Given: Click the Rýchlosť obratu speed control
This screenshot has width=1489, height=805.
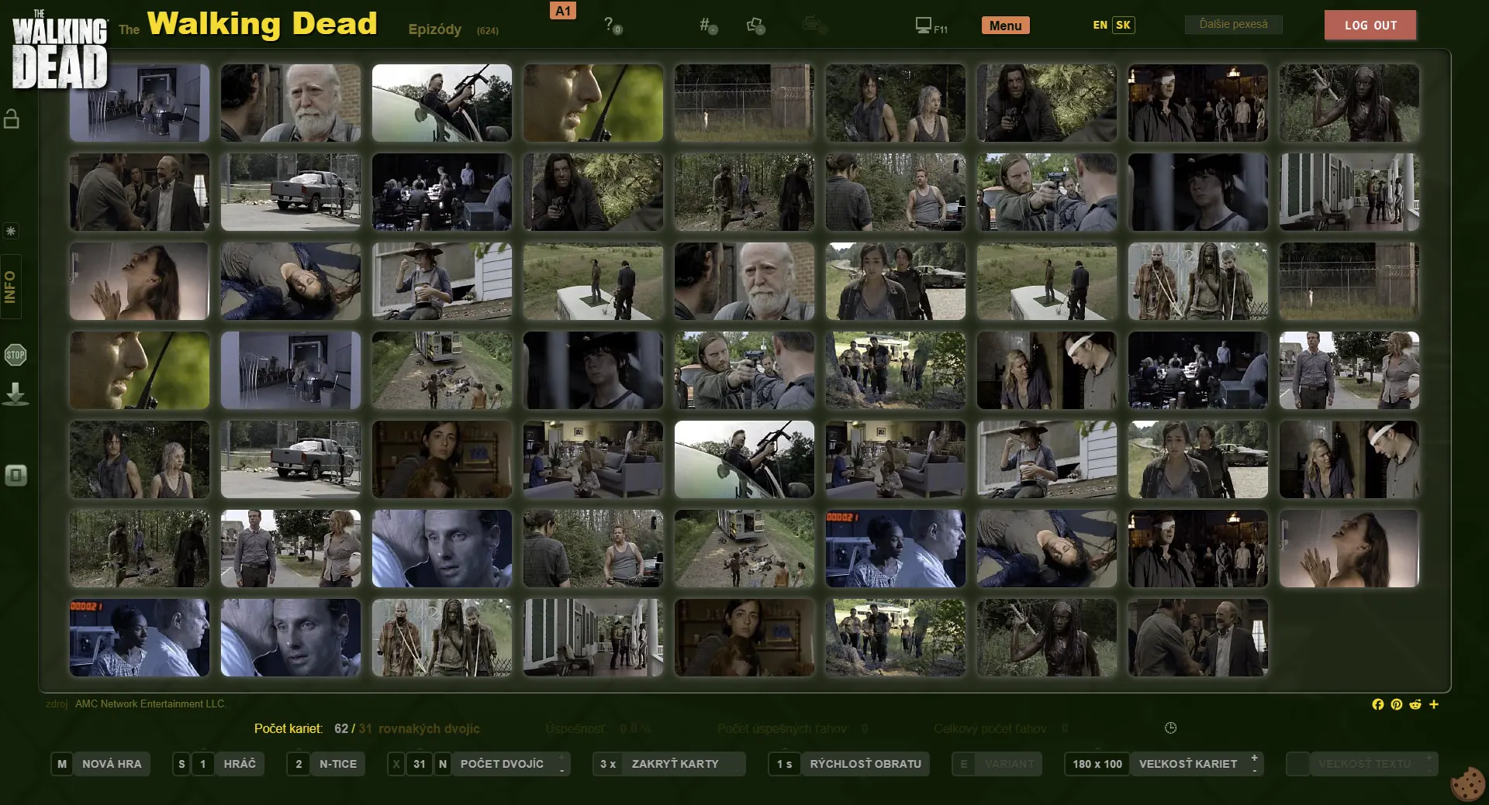Looking at the screenshot, I should [865, 764].
